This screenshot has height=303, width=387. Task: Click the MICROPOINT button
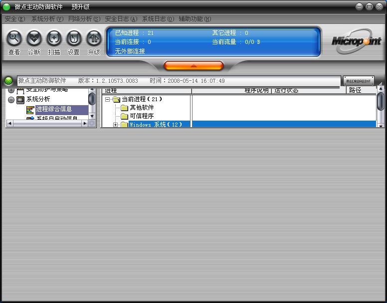(x=359, y=81)
